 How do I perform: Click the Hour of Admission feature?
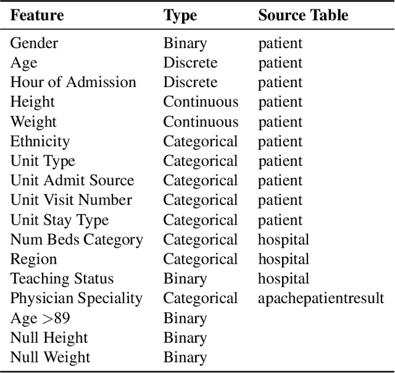pos(73,82)
